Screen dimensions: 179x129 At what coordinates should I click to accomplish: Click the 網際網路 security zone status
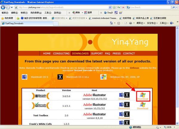135,127
